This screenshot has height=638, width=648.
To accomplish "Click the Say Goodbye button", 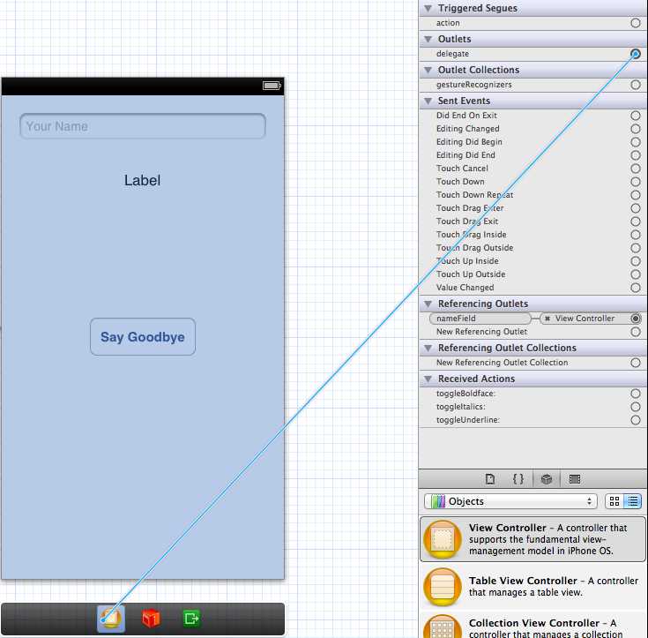I will pos(143,337).
